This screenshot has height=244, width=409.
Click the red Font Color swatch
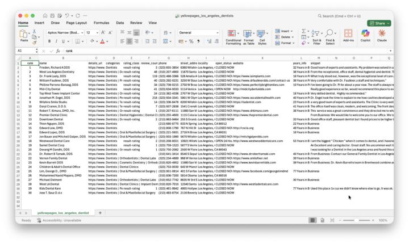[x=102, y=41]
